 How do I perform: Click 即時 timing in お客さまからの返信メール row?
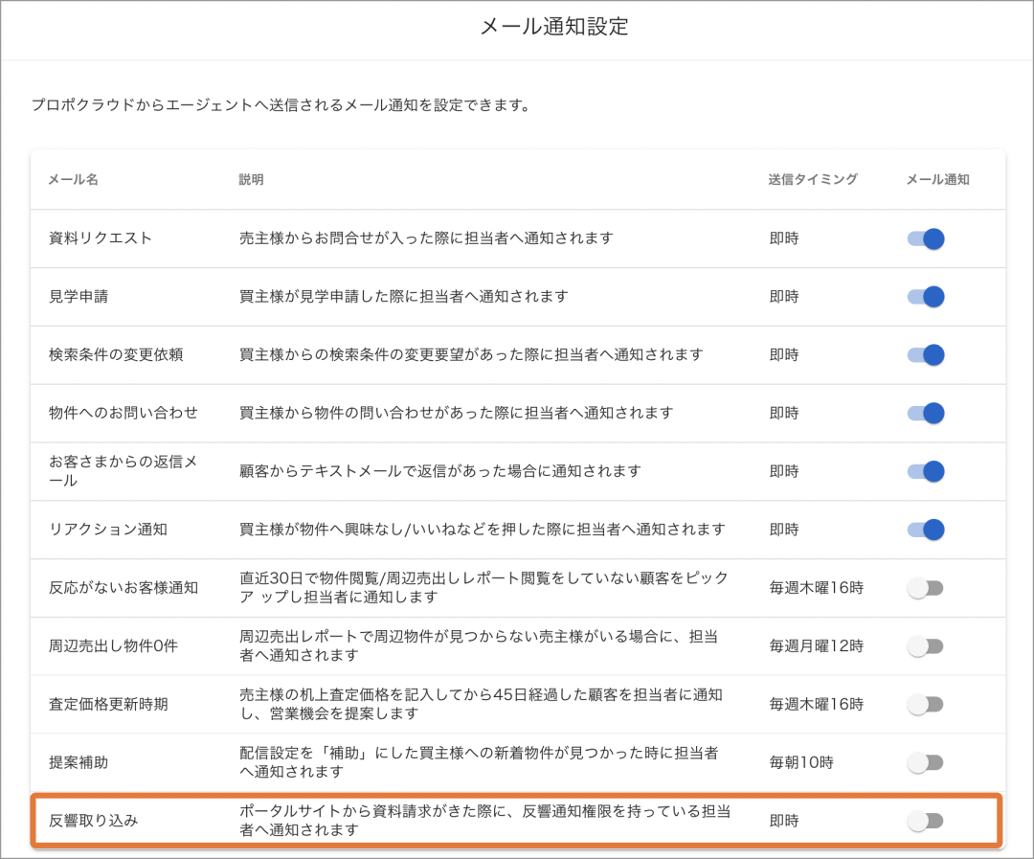click(x=784, y=471)
